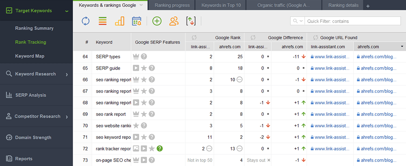This screenshot has width=406, height=166.
Task: Add a new workspace tab with plus
Action: (x=368, y=6)
